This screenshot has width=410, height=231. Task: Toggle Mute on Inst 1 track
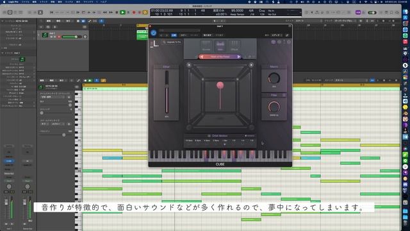[51, 37]
